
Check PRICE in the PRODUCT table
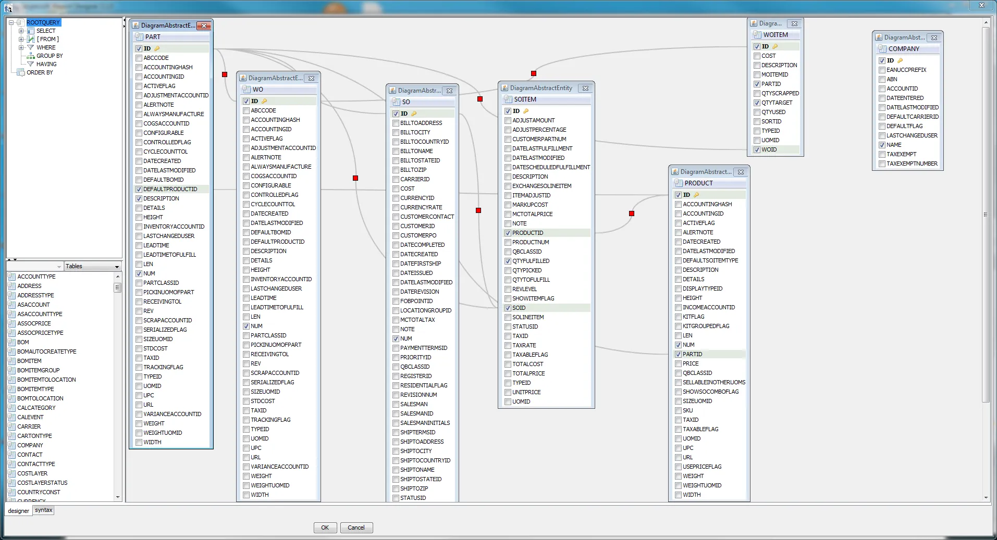679,363
